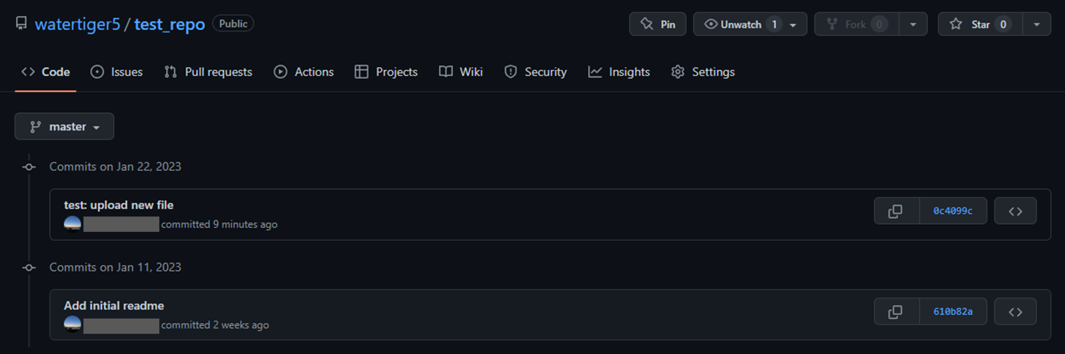Open the Insights tab
Viewport: 1065px width, 354px height.
click(619, 72)
